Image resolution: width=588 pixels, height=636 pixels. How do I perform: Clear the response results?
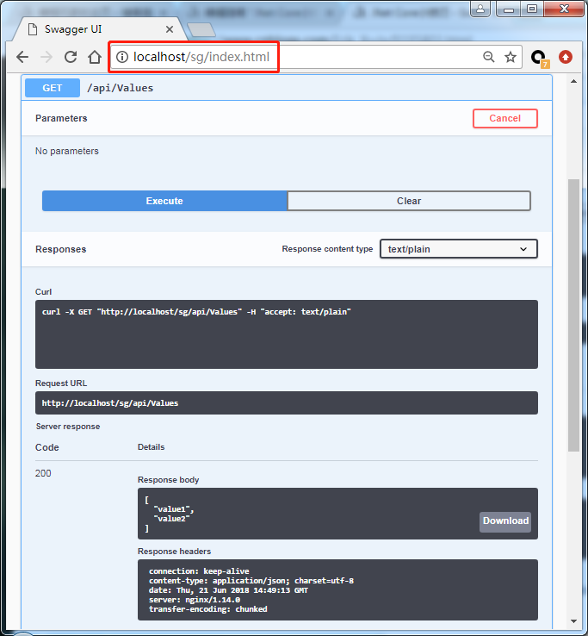click(409, 201)
